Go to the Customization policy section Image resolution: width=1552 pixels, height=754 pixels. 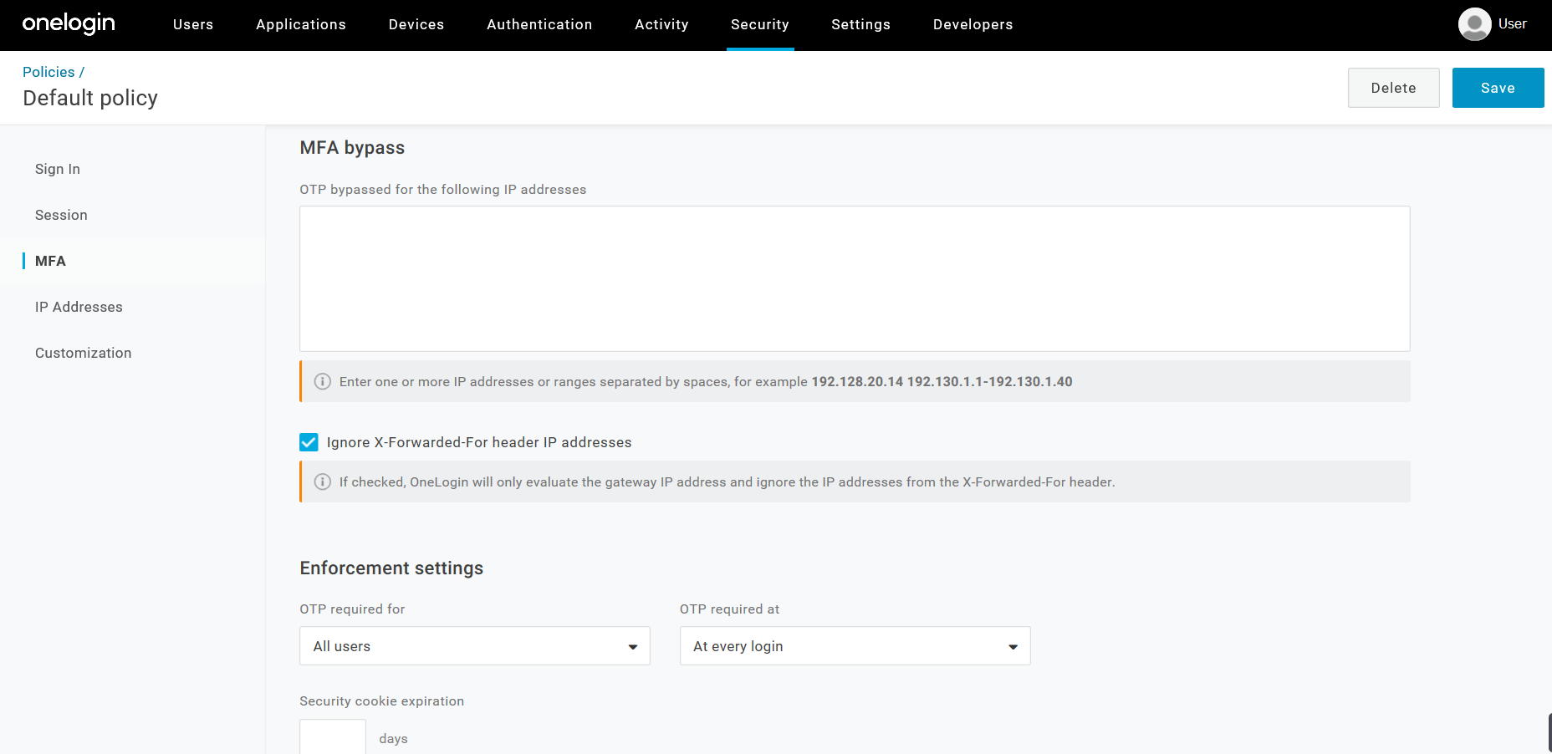(x=84, y=353)
